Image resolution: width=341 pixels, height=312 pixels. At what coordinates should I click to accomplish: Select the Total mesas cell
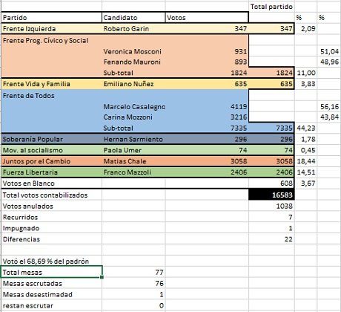(52, 272)
